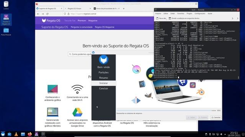
Task: Open Conhecendo o ambiente gráfico article icon
Action: click(53, 89)
